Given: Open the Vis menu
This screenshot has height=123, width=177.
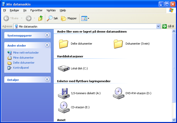Looking at the screenshot, I should [x=25, y=10].
